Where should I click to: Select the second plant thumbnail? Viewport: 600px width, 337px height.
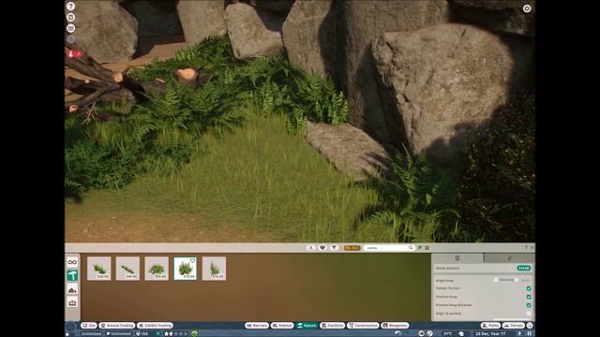[x=127, y=269]
